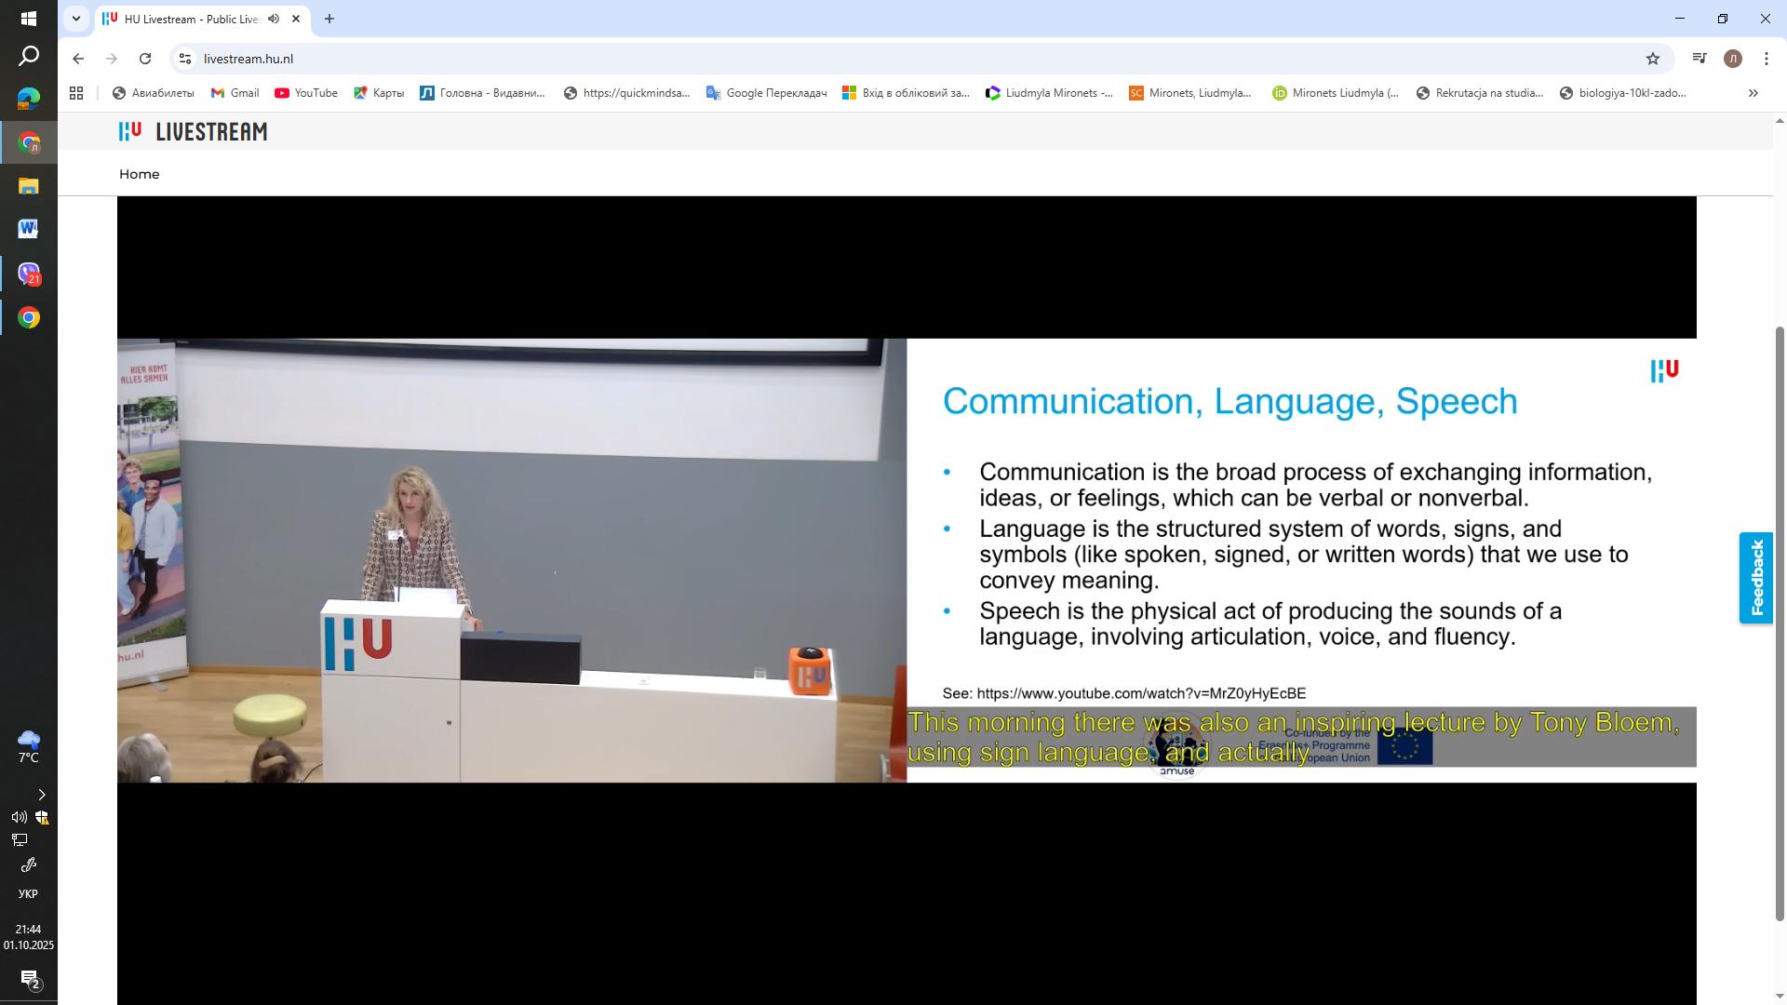The width and height of the screenshot is (1787, 1005).
Task: Open File Explorer from the taskbar
Action: tap(28, 186)
